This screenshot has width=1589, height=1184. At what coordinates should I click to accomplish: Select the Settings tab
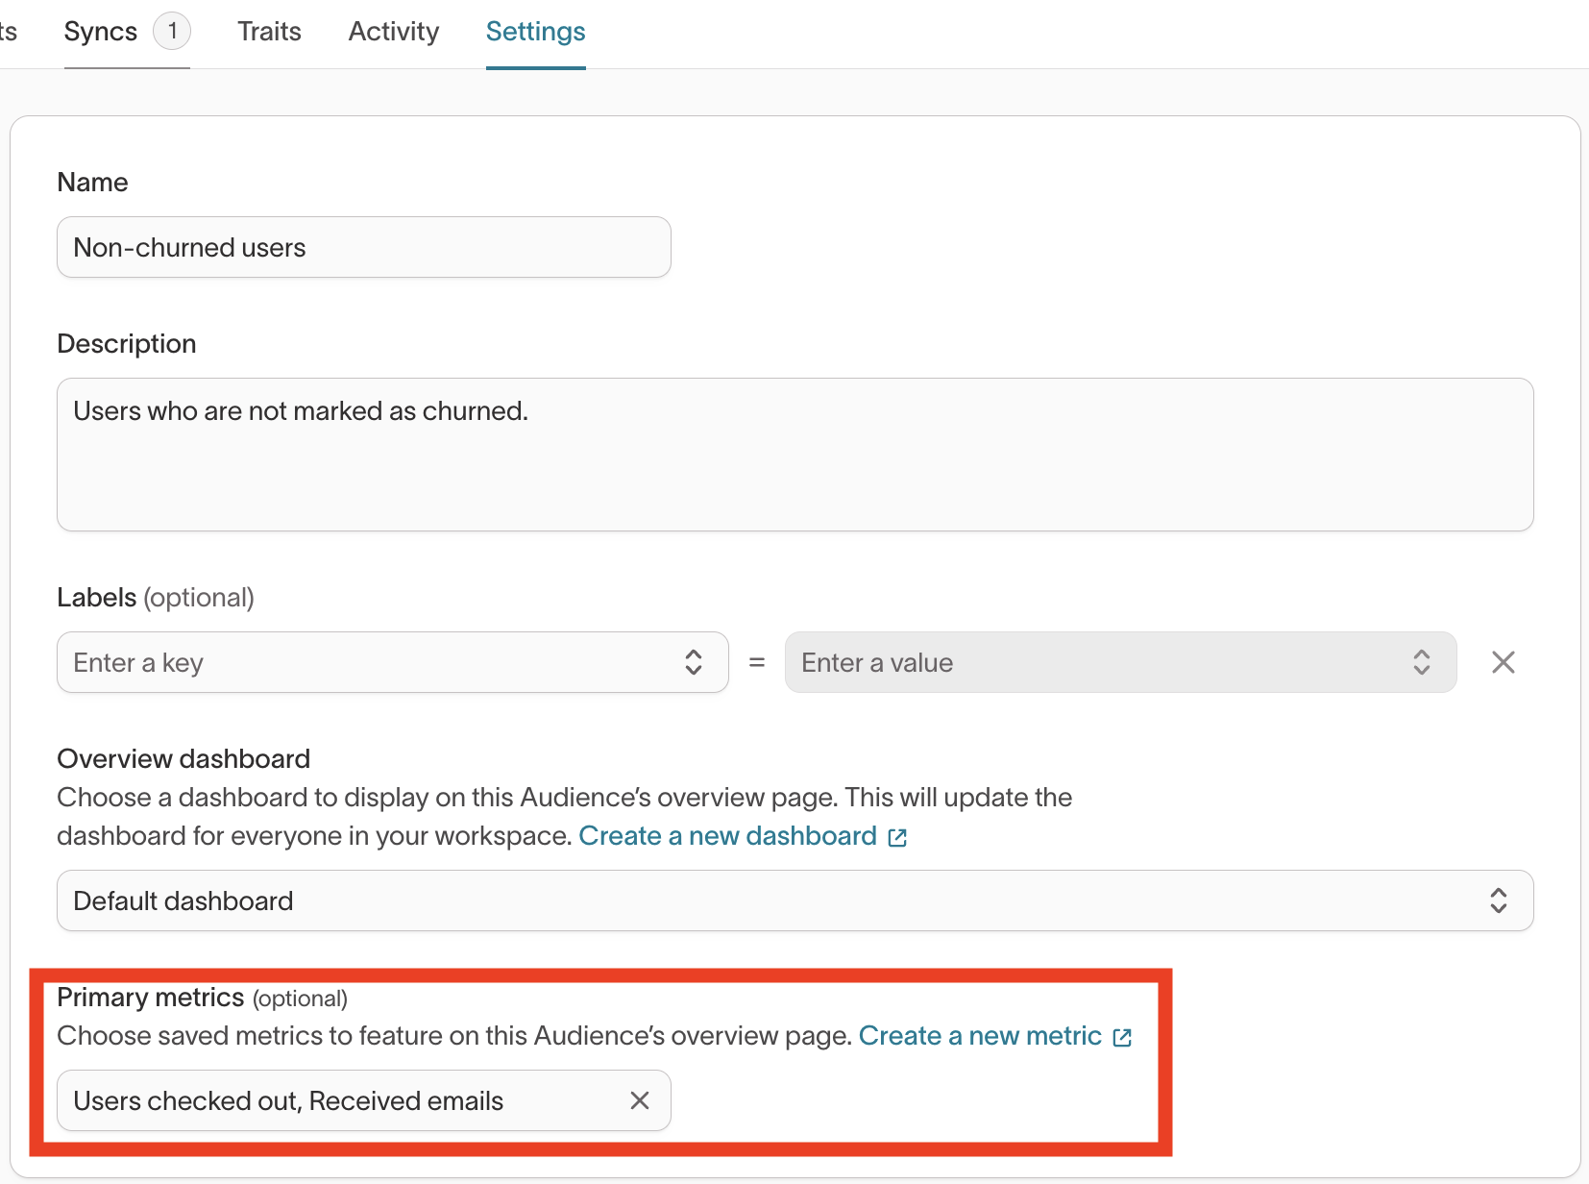tap(535, 32)
